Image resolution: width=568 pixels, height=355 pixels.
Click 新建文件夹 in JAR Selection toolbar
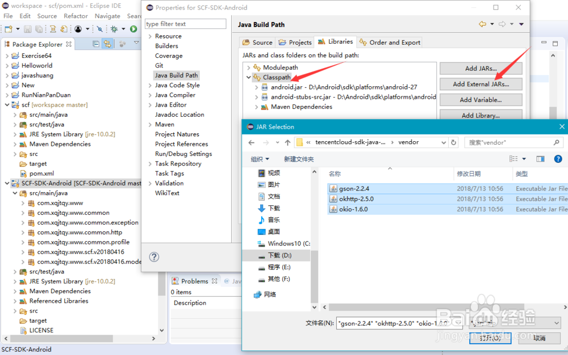click(x=299, y=159)
